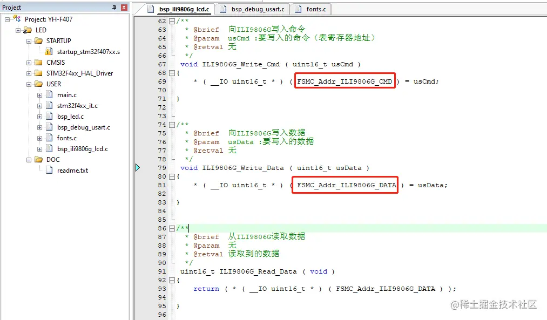
Task: Click the file icon on bsp_debug_usart.c tab
Action: [223, 9]
